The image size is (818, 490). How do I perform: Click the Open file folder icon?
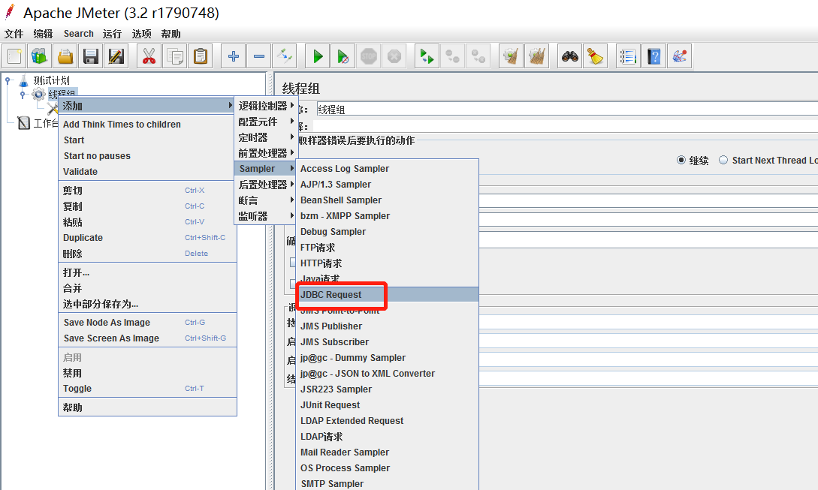(x=65, y=56)
